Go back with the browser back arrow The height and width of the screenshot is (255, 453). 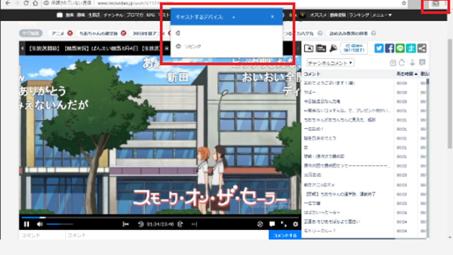[8, 3]
